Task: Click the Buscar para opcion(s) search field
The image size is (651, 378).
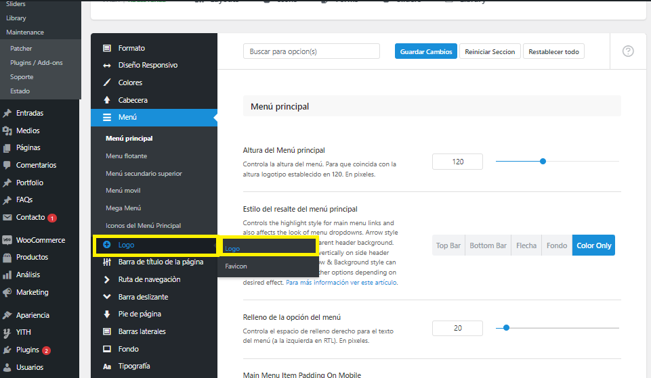Action: (311, 51)
